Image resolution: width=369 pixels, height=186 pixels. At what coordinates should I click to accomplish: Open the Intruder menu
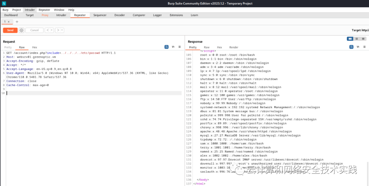(x=30, y=10)
